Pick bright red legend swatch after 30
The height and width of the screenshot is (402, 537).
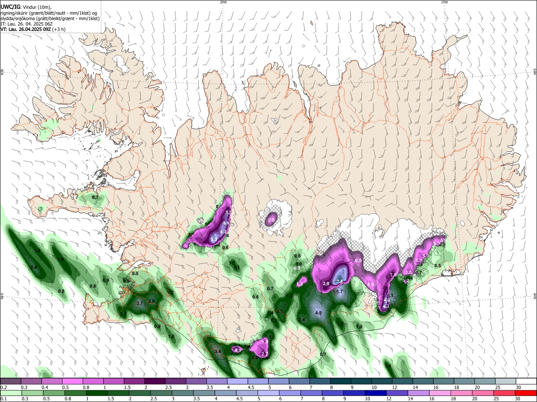click(526, 393)
